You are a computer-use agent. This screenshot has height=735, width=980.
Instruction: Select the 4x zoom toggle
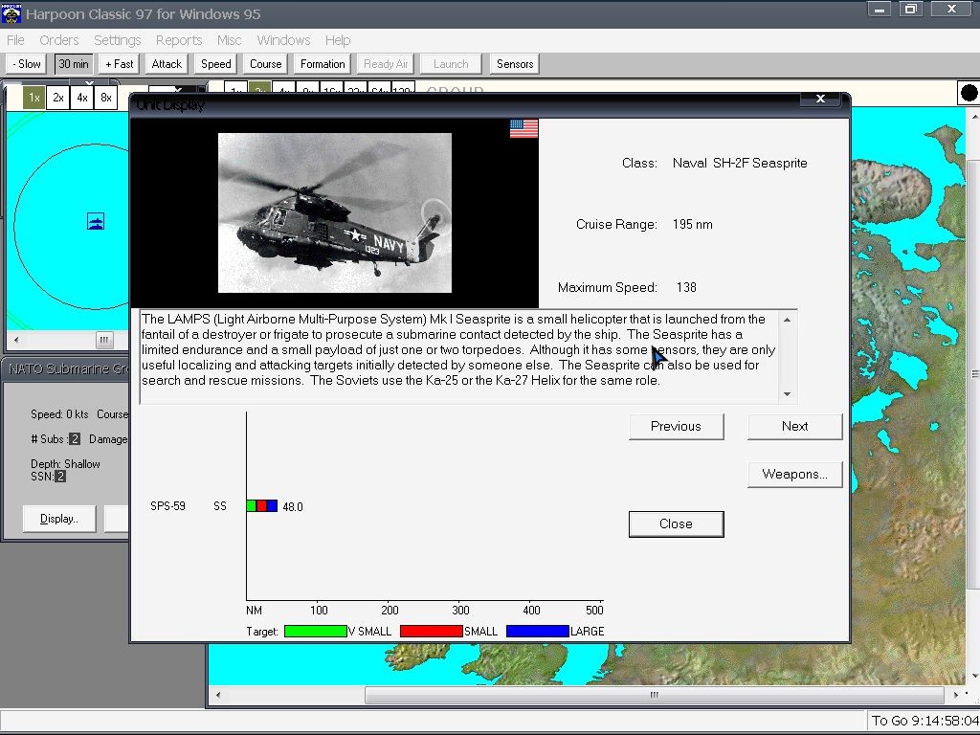(x=82, y=98)
